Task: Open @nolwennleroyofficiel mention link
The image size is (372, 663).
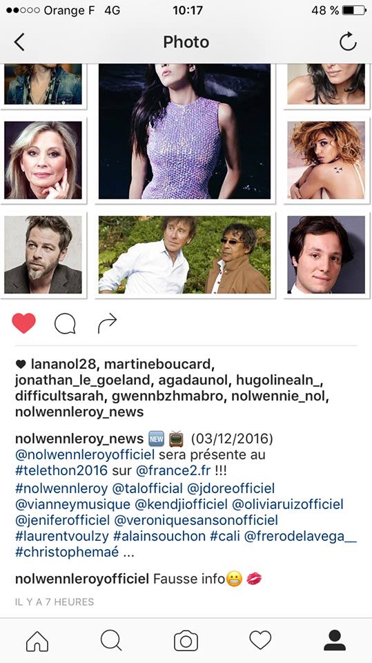Action: [x=84, y=455]
